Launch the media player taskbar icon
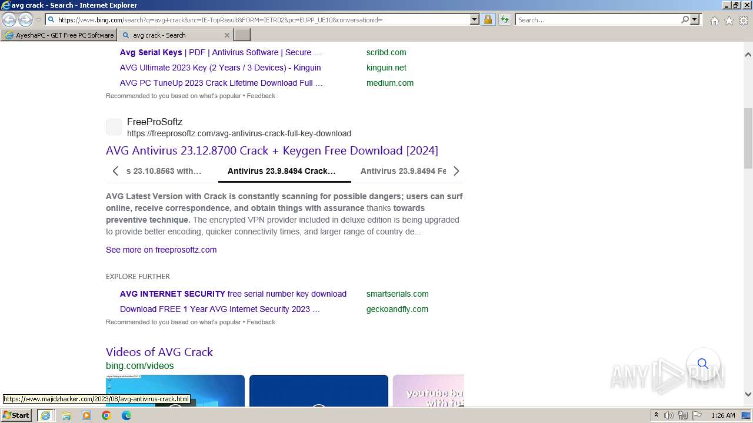The width and height of the screenshot is (753, 423). point(86,415)
